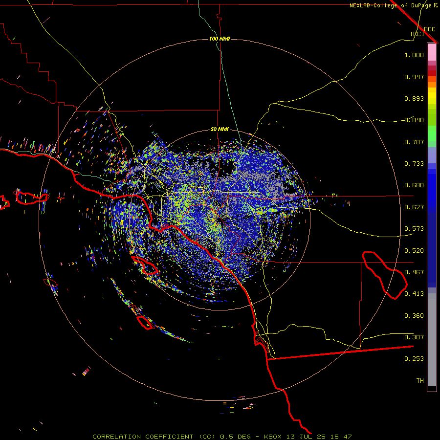Click the NEXLAB-College of DuPage label
The width and height of the screenshot is (440, 440).
tap(390, 5)
